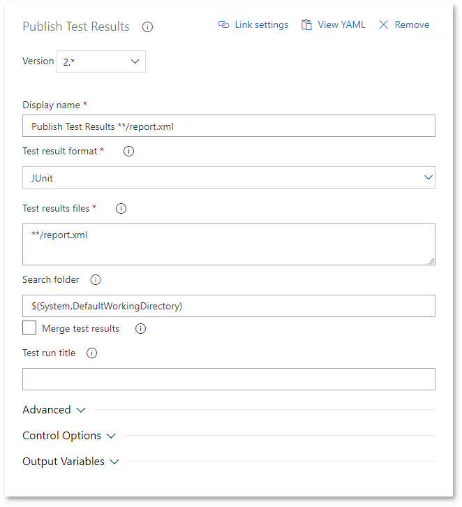The width and height of the screenshot is (462, 507).
Task: Click the empty Test run title field
Action: tap(228, 379)
